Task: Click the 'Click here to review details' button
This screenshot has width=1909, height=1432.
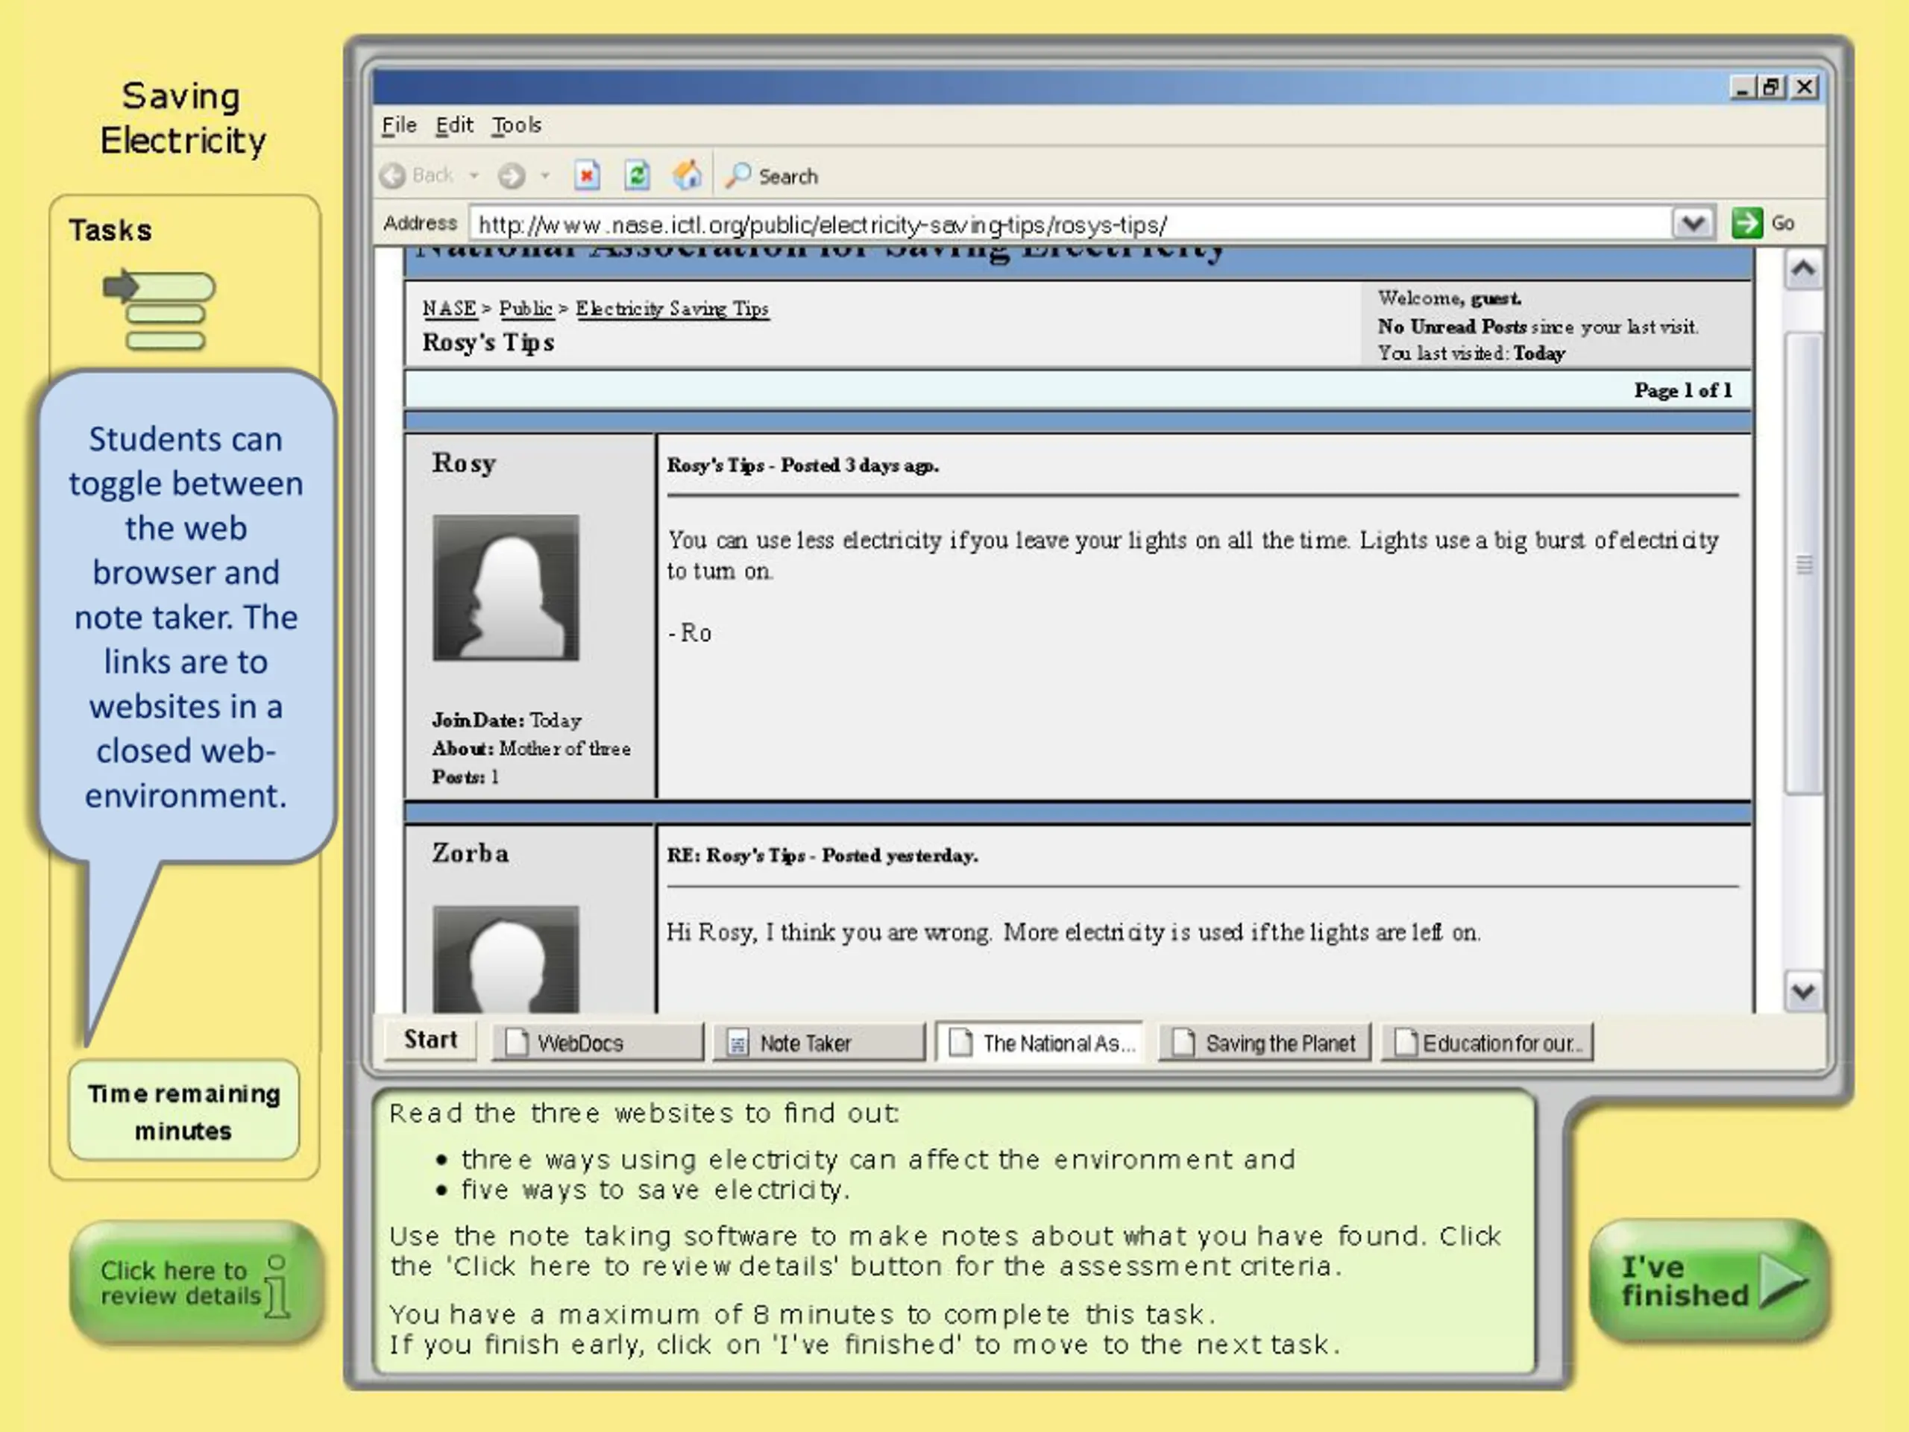Action: 196,1283
